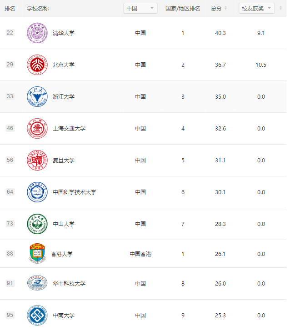Click the Huazhong University logo
The height and width of the screenshot is (331, 290).
pyautogui.click(x=37, y=283)
